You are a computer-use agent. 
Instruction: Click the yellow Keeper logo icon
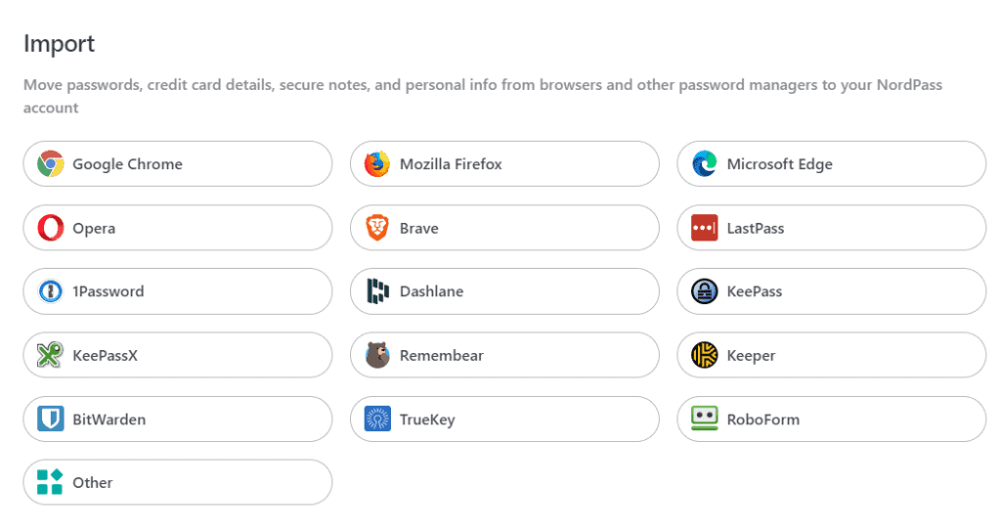[x=705, y=355]
